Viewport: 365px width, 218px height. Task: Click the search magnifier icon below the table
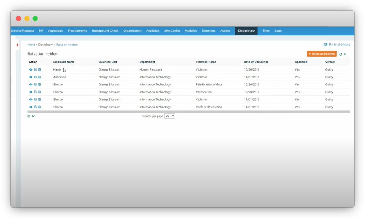33,116
